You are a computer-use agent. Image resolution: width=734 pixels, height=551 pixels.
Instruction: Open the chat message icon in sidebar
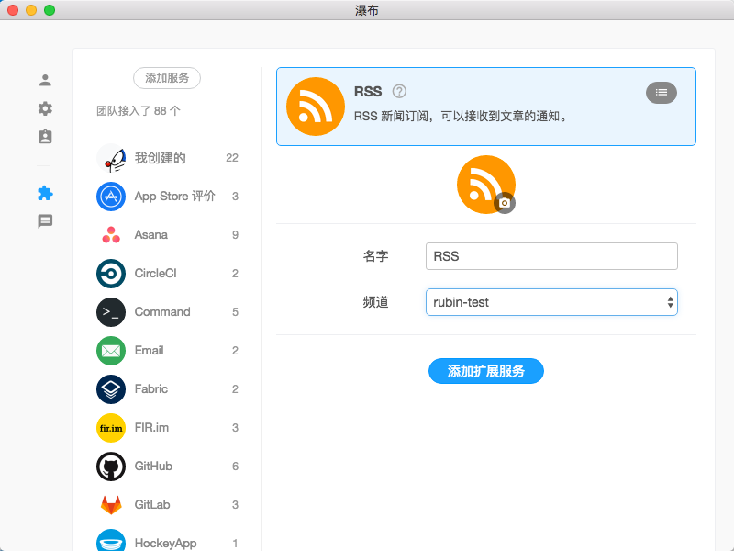tap(45, 221)
